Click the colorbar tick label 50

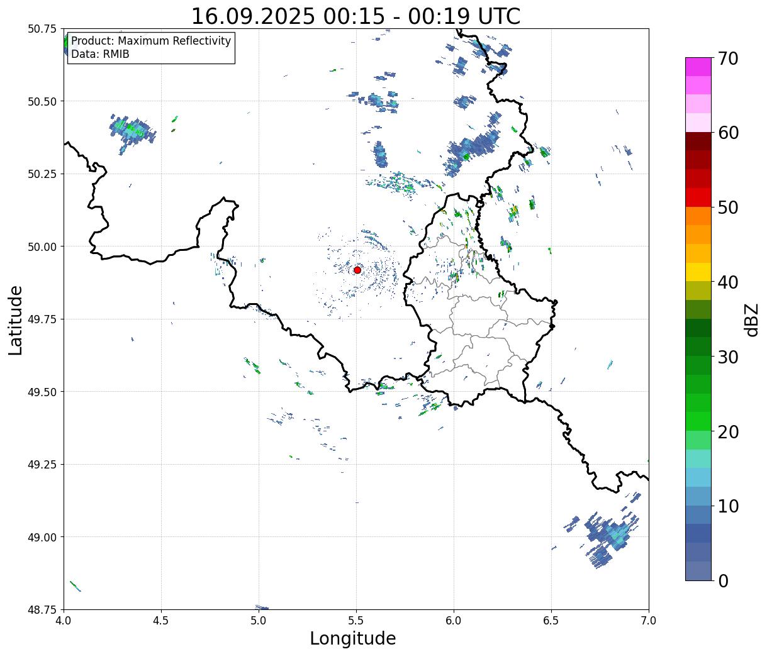pos(728,208)
